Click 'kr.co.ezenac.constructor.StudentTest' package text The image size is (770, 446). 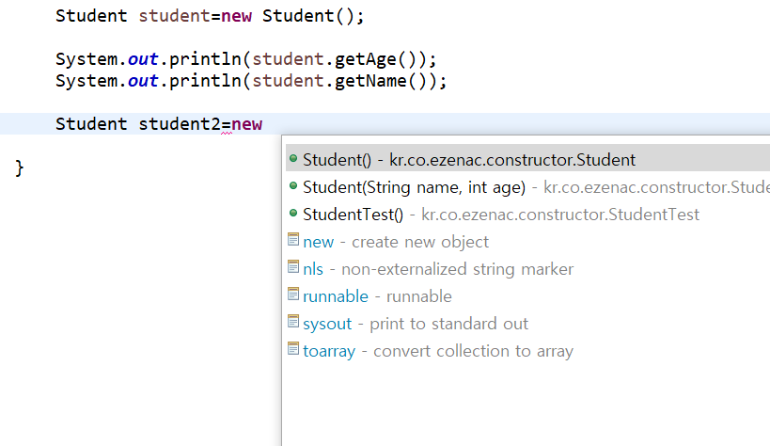click(x=560, y=215)
